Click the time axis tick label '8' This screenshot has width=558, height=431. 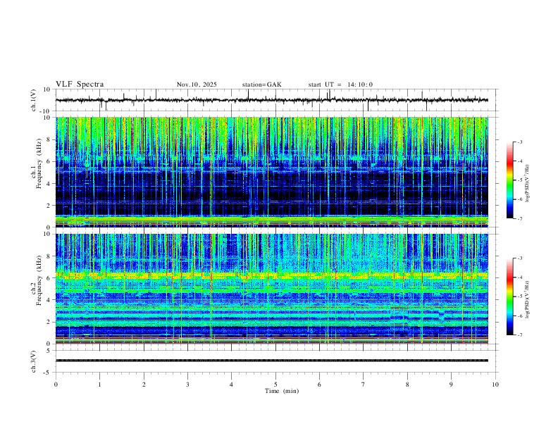click(407, 385)
